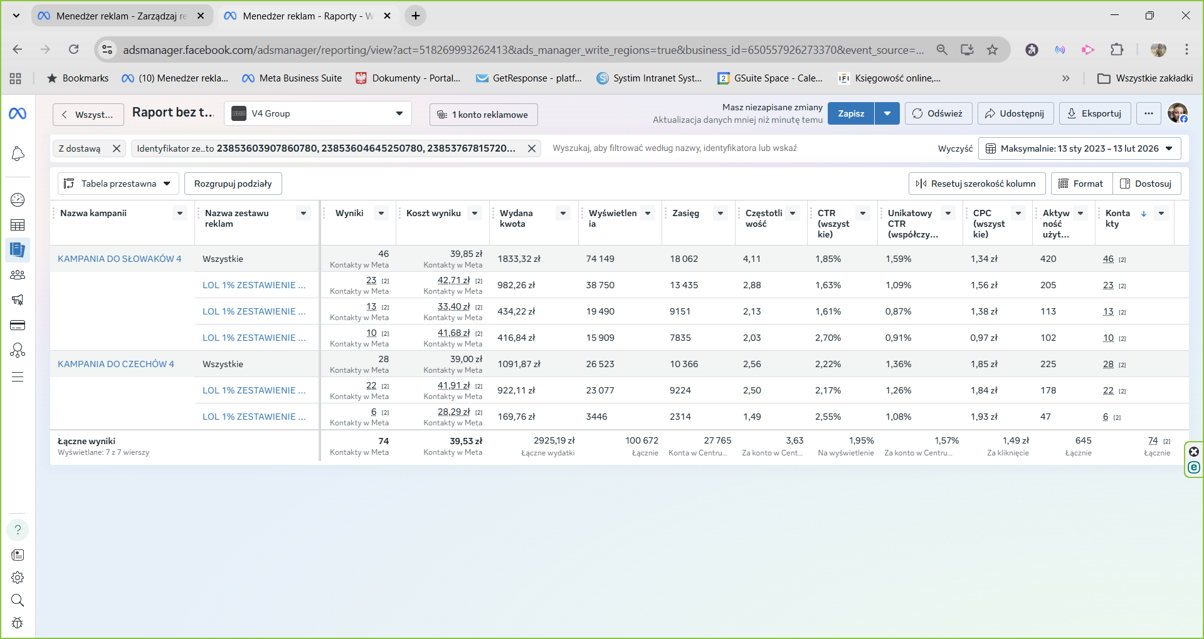Image resolution: width=1204 pixels, height=639 pixels.
Task: Open the Koszt wyniku column menu arrow
Action: click(x=475, y=213)
